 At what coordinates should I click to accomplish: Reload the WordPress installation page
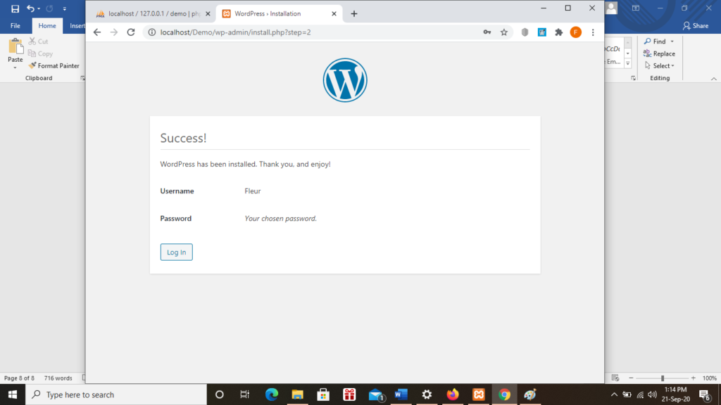pyautogui.click(x=131, y=32)
